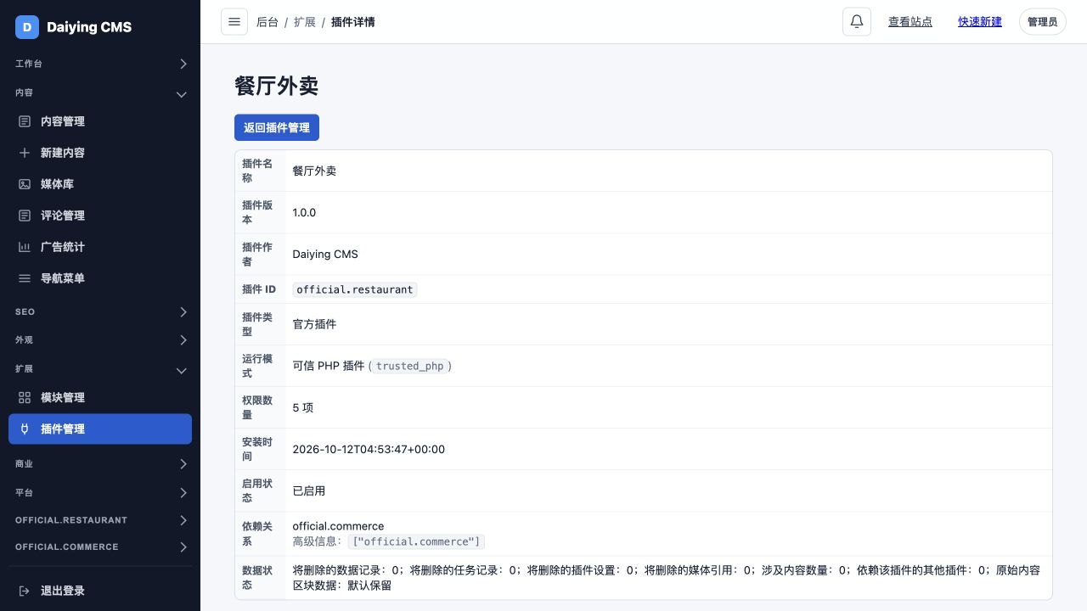The image size is (1087, 611).
Task: Click the 广告统计 bar chart icon
Action: click(x=25, y=247)
